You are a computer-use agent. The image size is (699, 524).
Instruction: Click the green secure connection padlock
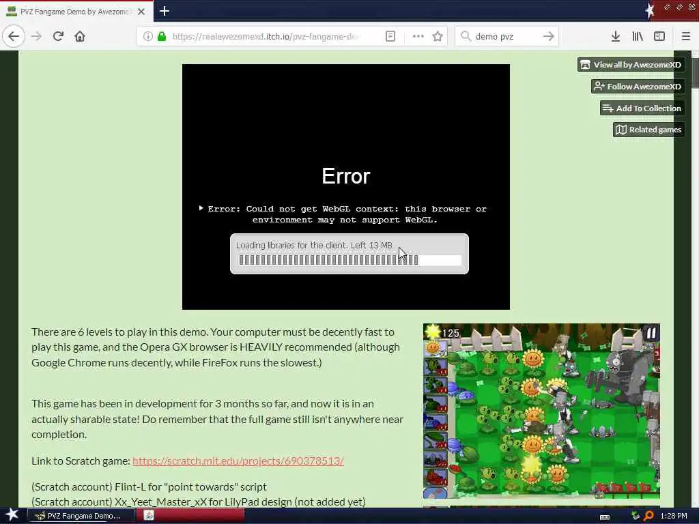coord(162,36)
